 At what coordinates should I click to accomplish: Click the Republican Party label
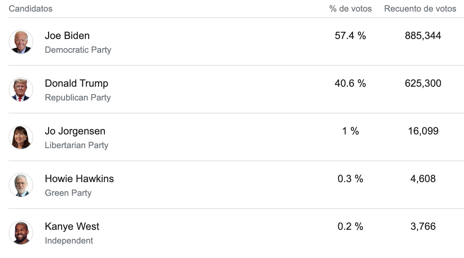pyautogui.click(x=78, y=98)
